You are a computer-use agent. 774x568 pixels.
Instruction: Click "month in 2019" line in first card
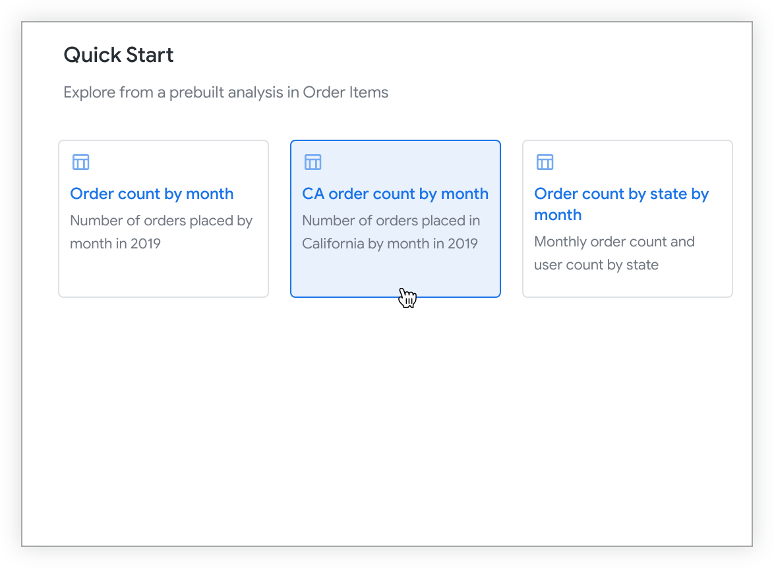(x=115, y=244)
